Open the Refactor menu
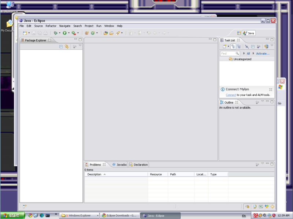The height and width of the screenshot is (219, 293). (51, 26)
